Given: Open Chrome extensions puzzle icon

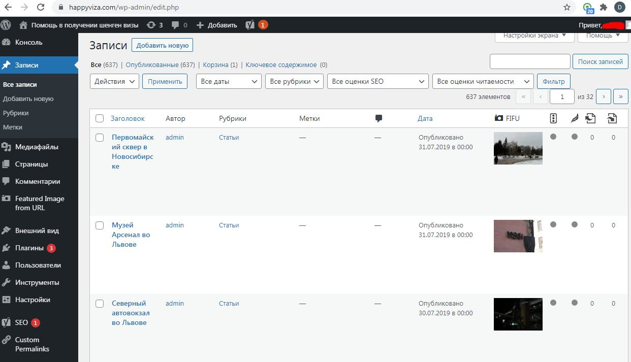Looking at the screenshot, I should coord(604,8).
